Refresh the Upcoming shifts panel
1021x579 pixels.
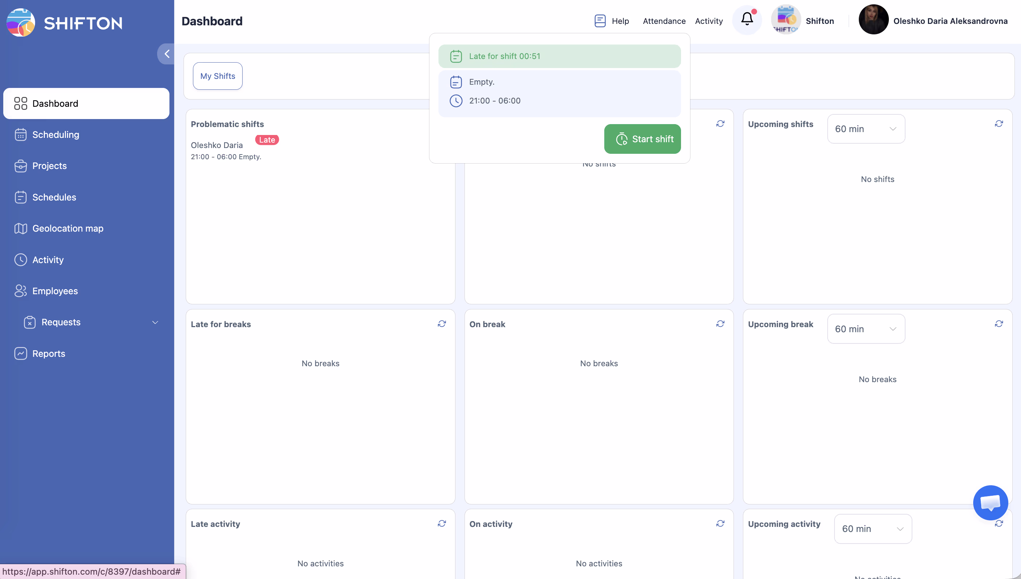click(998, 124)
